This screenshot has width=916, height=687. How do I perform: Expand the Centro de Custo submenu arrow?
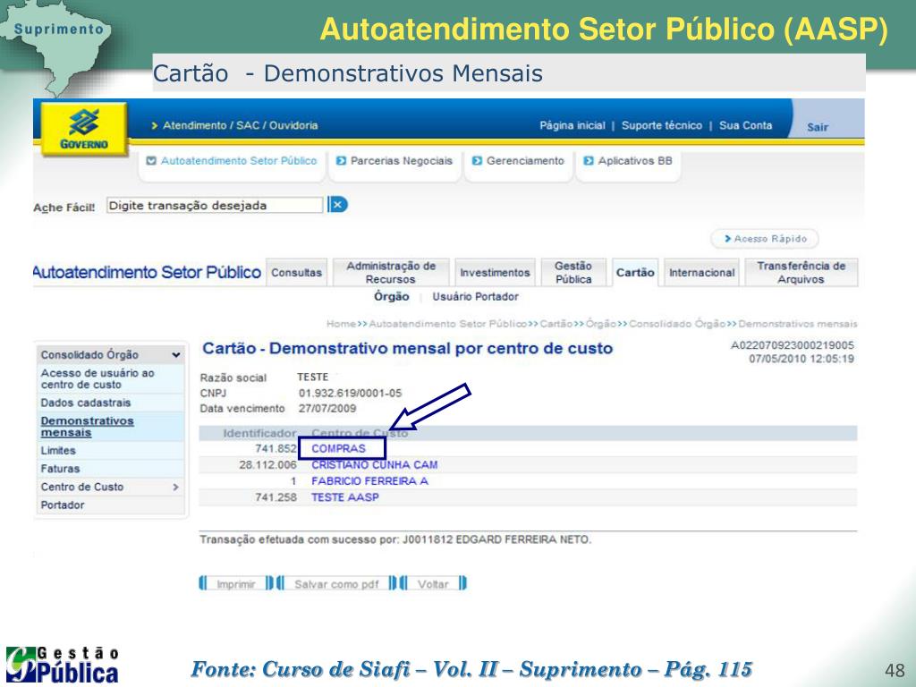pos(175,487)
